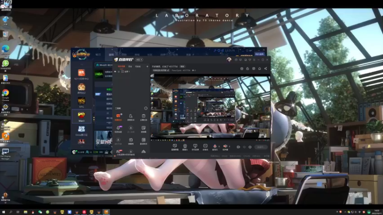Hide the 全屏 1 source with eye icon
The height and width of the screenshot is (215, 383).
115,72
